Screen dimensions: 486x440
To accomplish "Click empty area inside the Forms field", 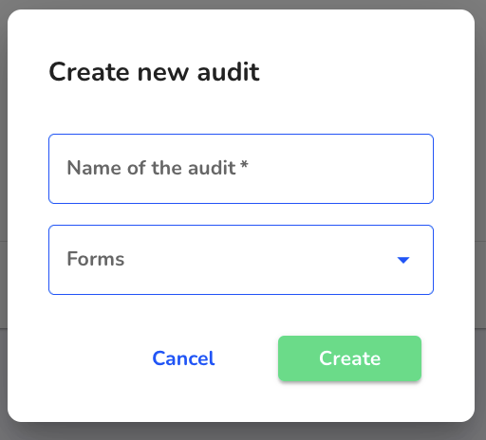I will [259, 260].
